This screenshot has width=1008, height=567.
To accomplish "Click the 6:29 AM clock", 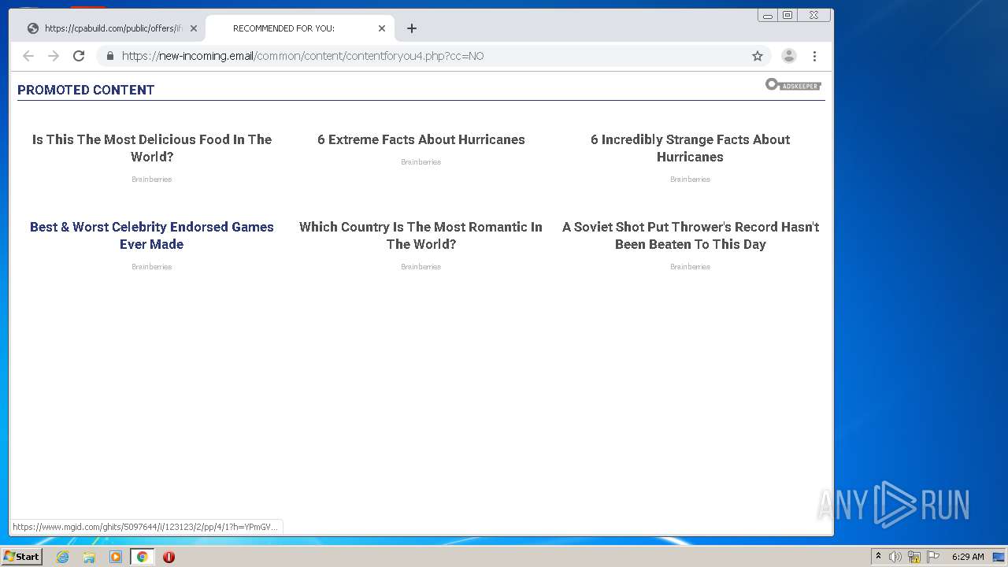I will (x=968, y=557).
